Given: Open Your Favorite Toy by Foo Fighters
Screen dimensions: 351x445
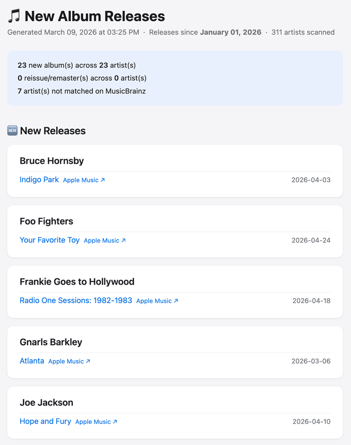Looking at the screenshot, I should (x=49, y=240).
